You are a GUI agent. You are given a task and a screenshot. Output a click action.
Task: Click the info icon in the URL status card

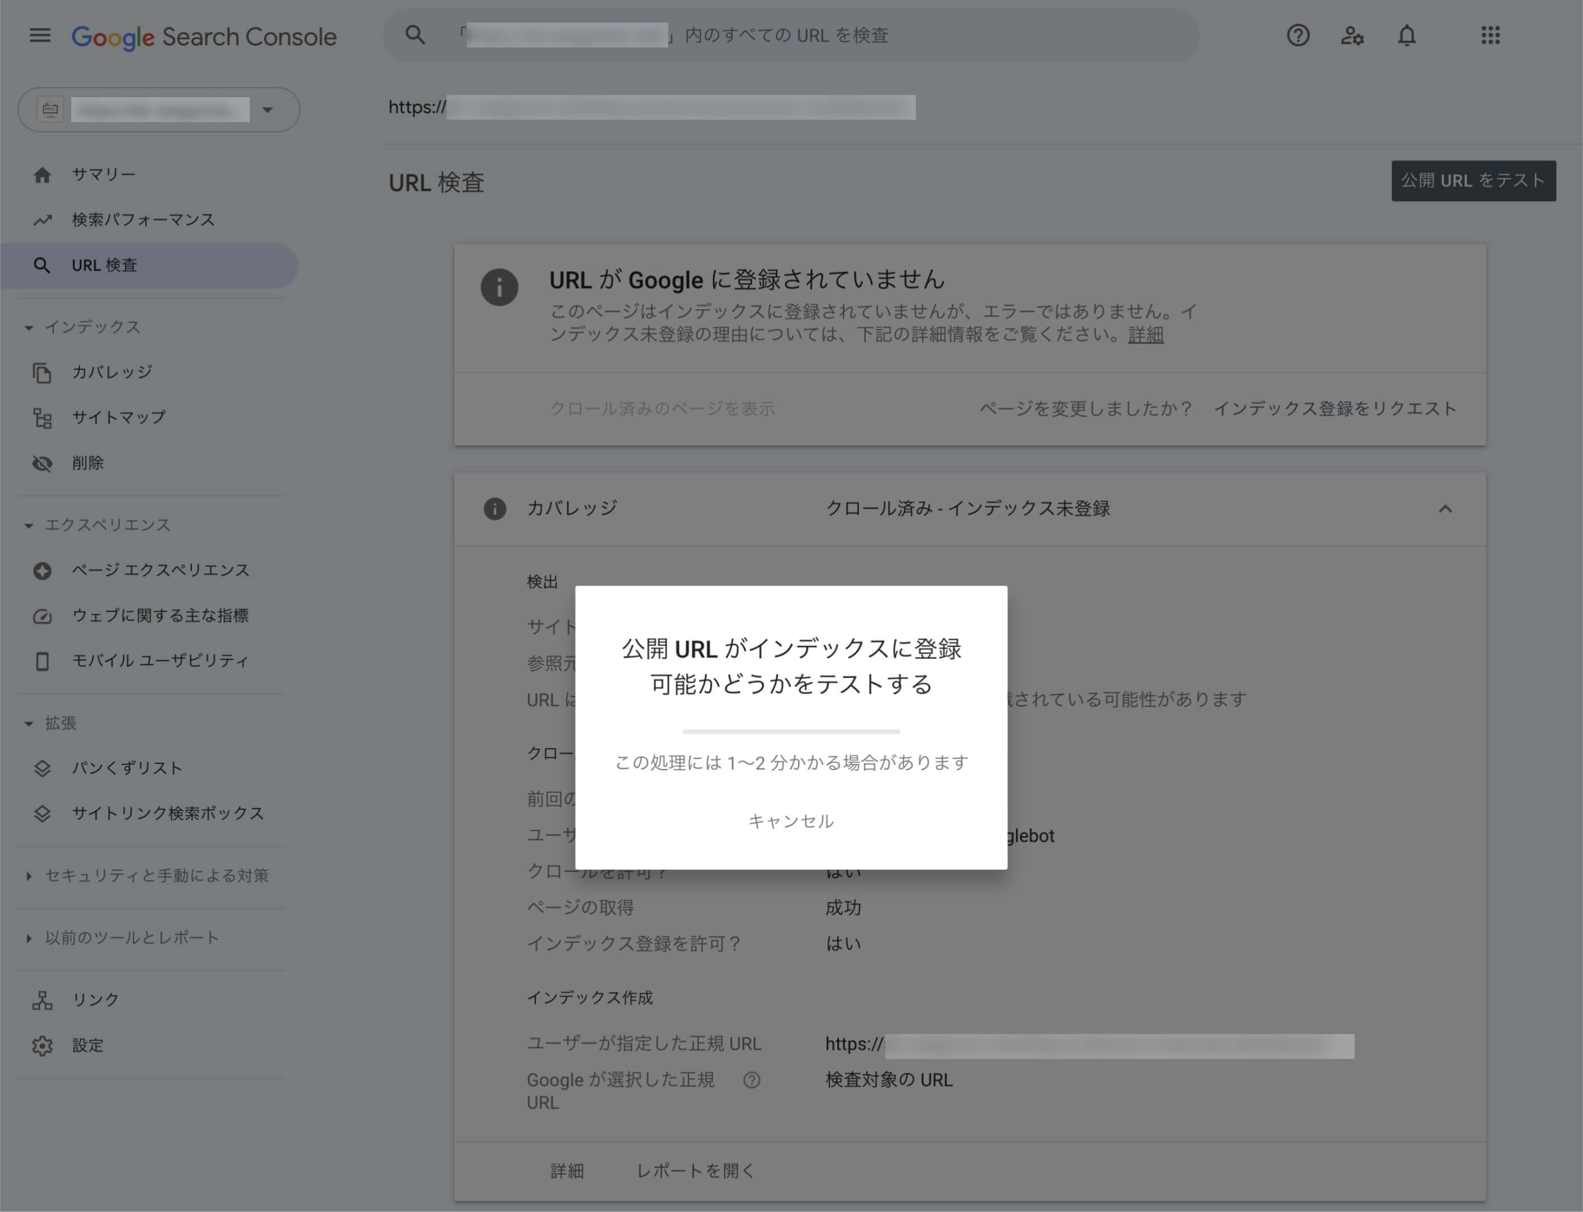coord(500,287)
